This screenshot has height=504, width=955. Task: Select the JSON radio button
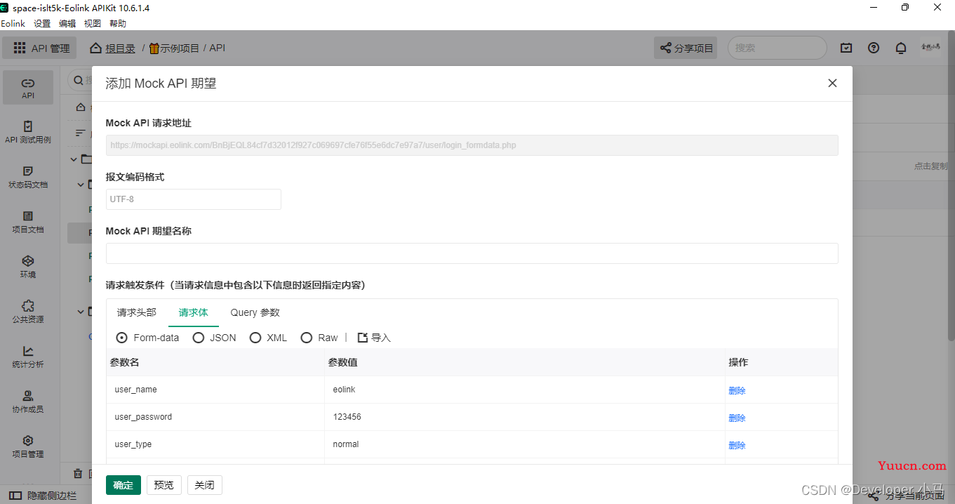[x=199, y=338]
